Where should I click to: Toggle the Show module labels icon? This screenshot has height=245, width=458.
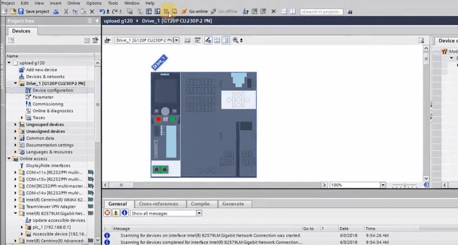(208, 40)
